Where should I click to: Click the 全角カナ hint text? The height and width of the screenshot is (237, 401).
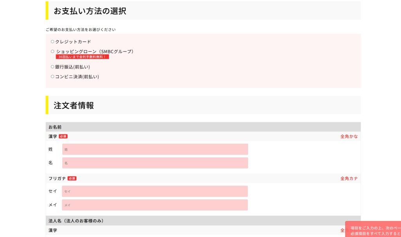coord(348,178)
